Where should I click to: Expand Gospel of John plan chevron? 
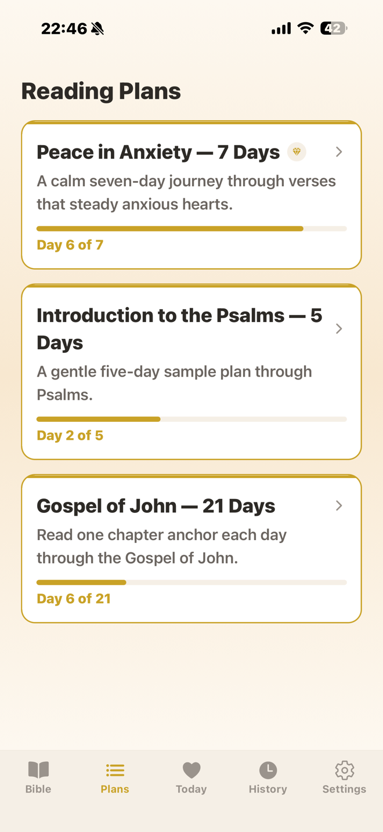(339, 506)
